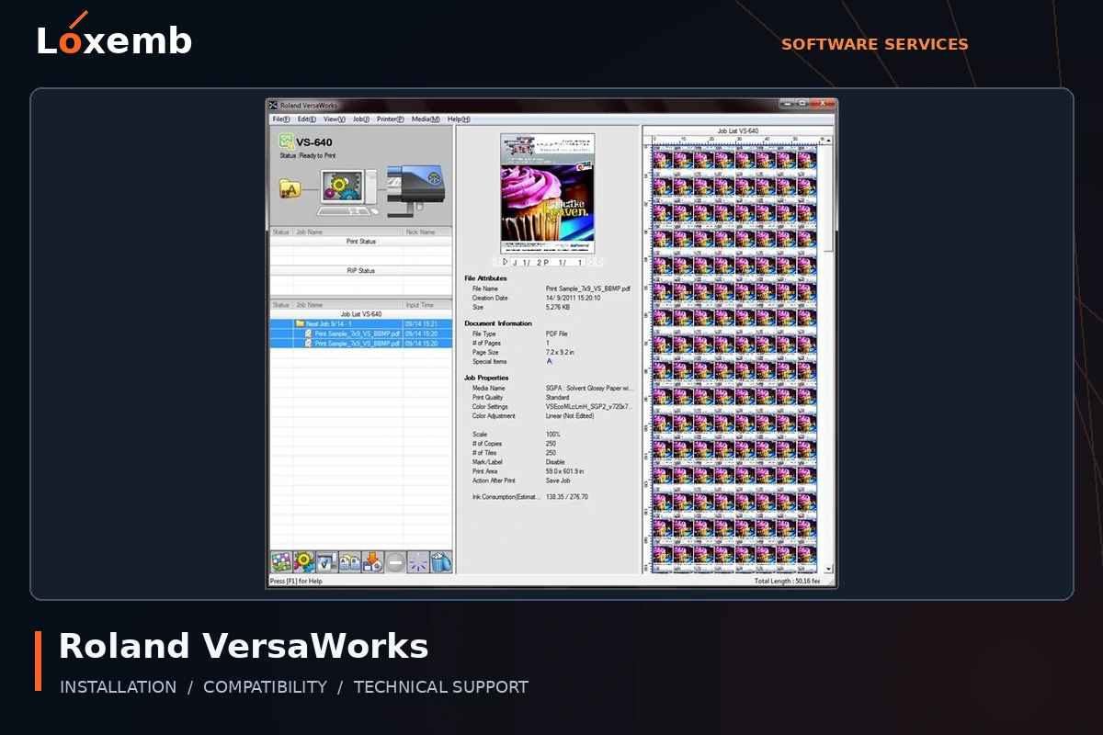The height and width of the screenshot is (735, 1103).
Task: Click the RIP Status section header
Action: (361, 271)
